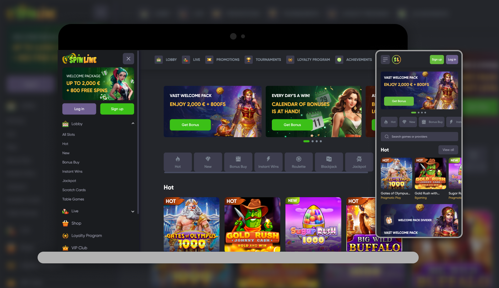
Task: Select Bonus Buy chip in mobile view
Action: tap(432, 122)
